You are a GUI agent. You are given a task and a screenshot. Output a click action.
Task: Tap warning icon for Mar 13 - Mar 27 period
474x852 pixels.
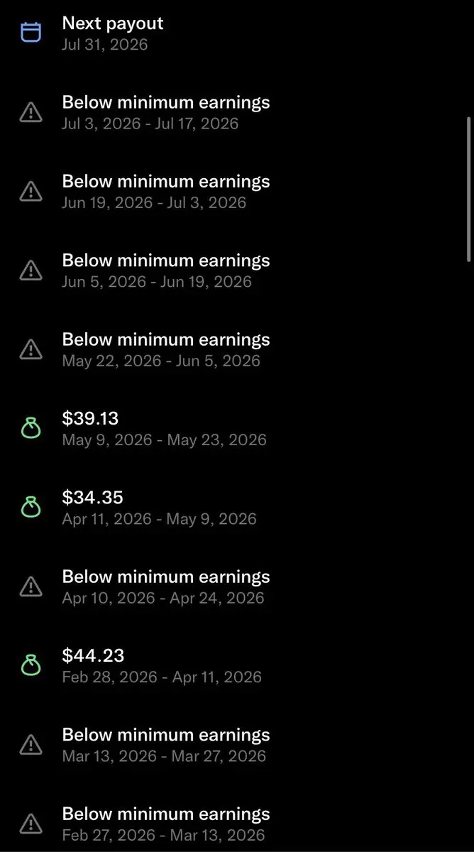coord(31,745)
